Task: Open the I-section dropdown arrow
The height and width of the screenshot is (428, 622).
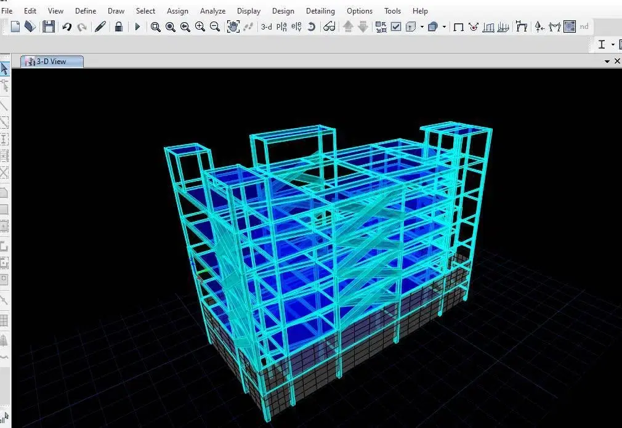Action: pos(613,44)
